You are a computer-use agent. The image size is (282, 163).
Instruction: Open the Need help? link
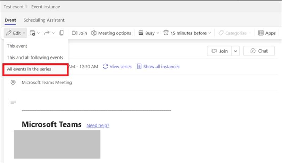[x=98, y=125]
